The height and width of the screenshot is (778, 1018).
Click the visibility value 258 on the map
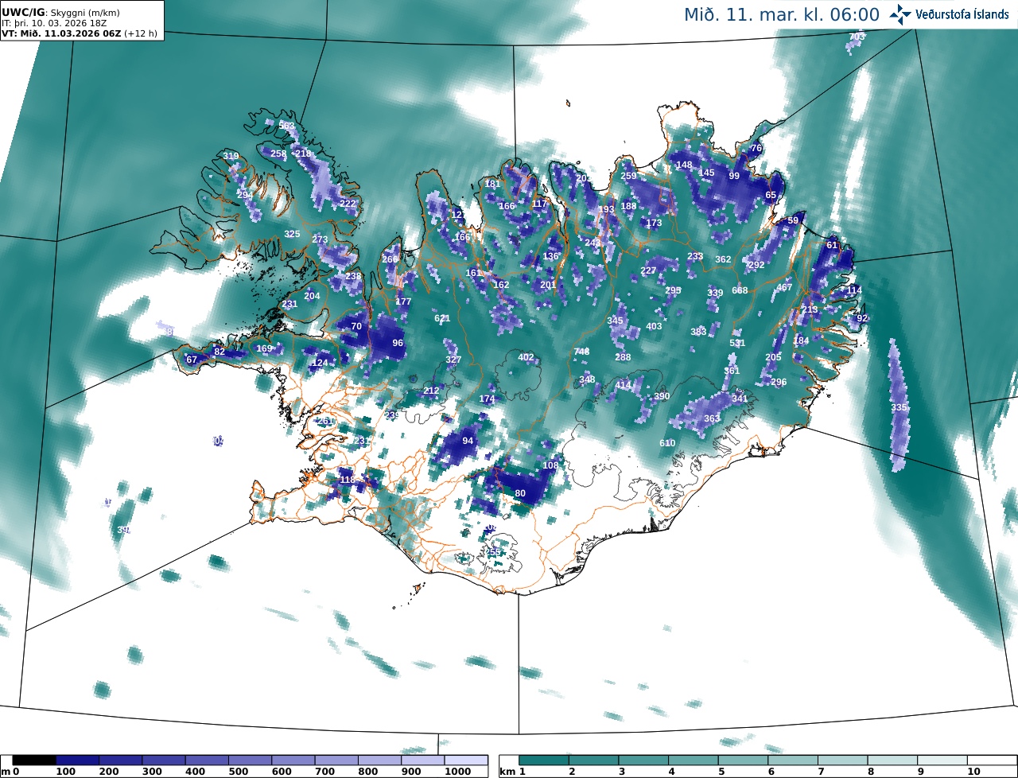tap(278, 154)
